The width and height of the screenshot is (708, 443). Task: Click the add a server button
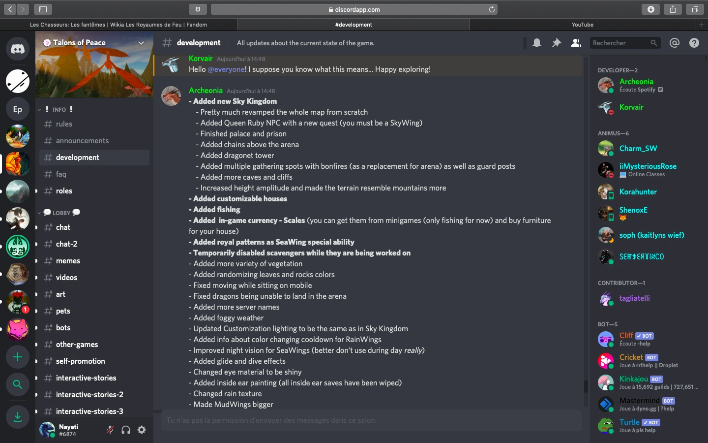coord(18,357)
